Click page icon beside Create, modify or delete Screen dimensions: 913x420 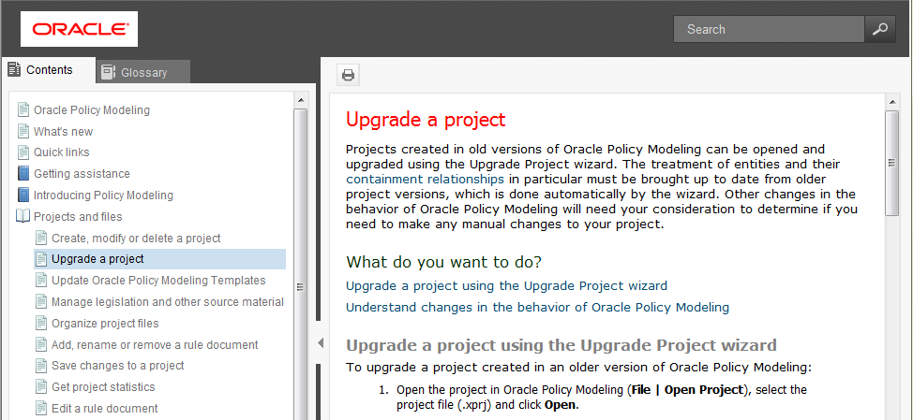coord(40,239)
